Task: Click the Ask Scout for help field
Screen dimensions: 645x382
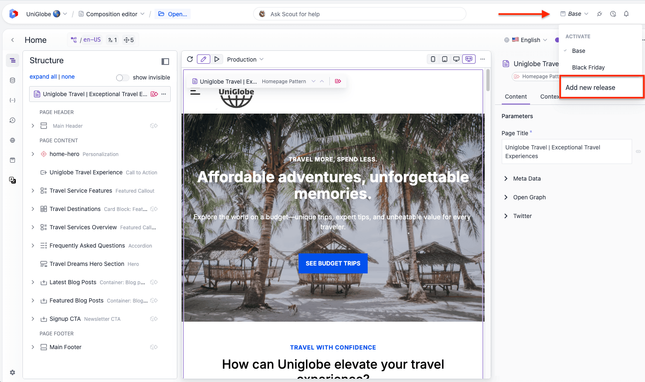Action: pos(359,14)
